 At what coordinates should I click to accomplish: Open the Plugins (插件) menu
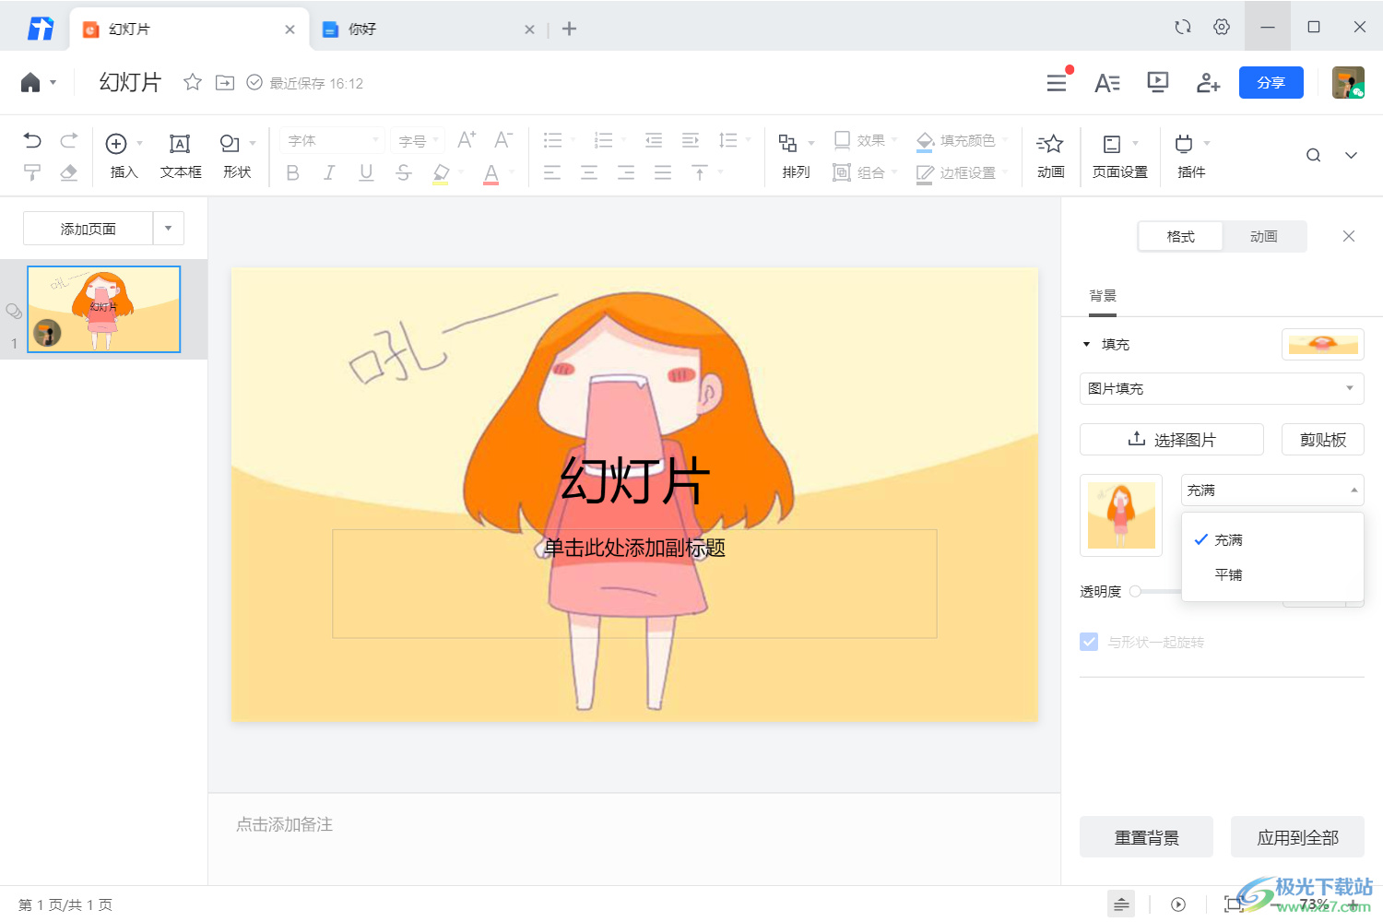(1192, 156)
